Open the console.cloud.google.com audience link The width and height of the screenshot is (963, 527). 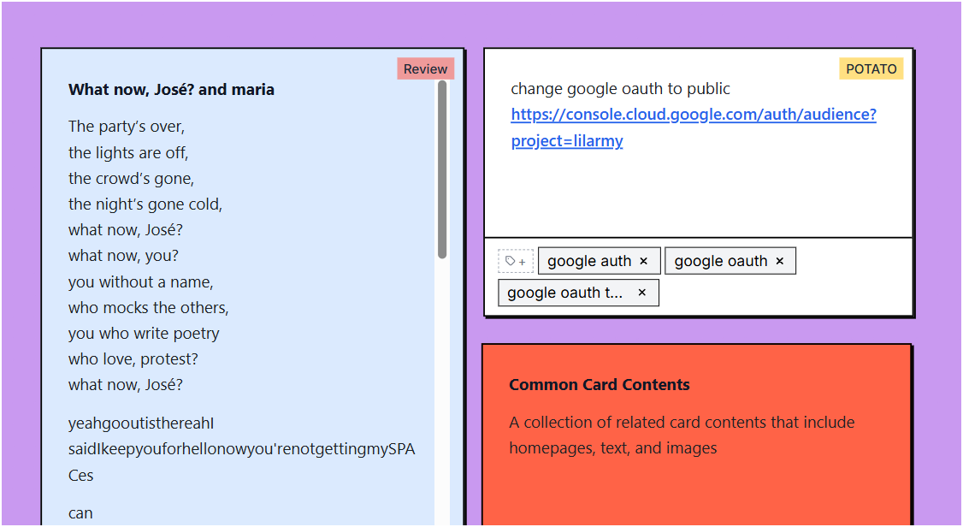(693, 114)
